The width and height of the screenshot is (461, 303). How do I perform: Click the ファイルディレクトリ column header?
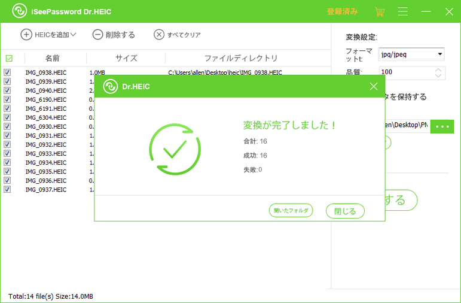point(241,58)
